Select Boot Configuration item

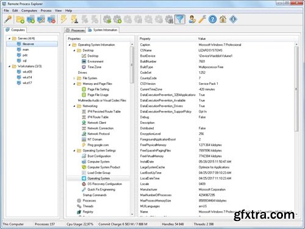coord(99,156)
